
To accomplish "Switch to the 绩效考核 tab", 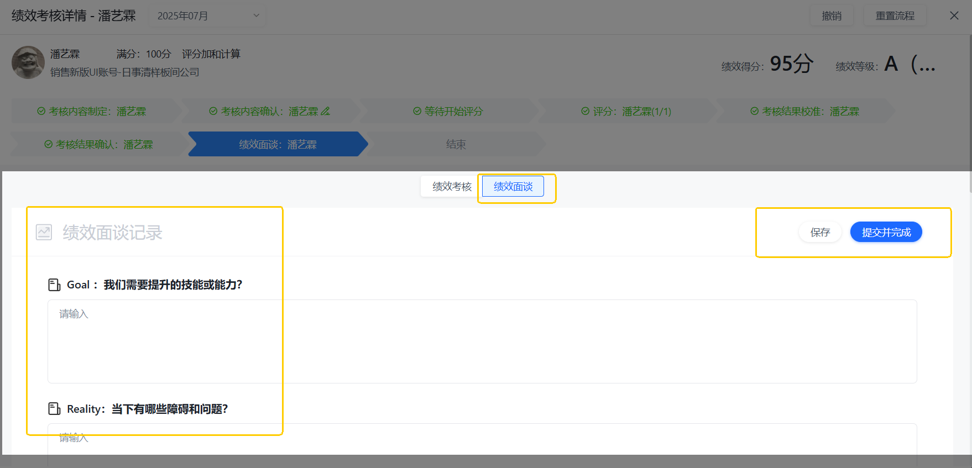I will [452, 187].
